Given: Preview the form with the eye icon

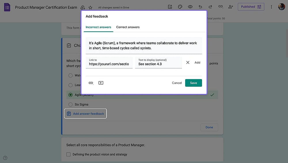Looking at the screenshot, I should [x=190, y=7].
